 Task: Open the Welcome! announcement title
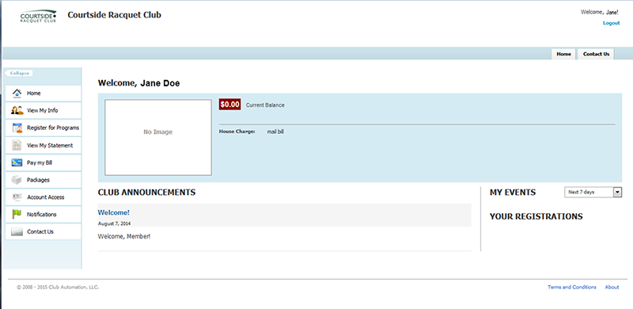[114, 213]
